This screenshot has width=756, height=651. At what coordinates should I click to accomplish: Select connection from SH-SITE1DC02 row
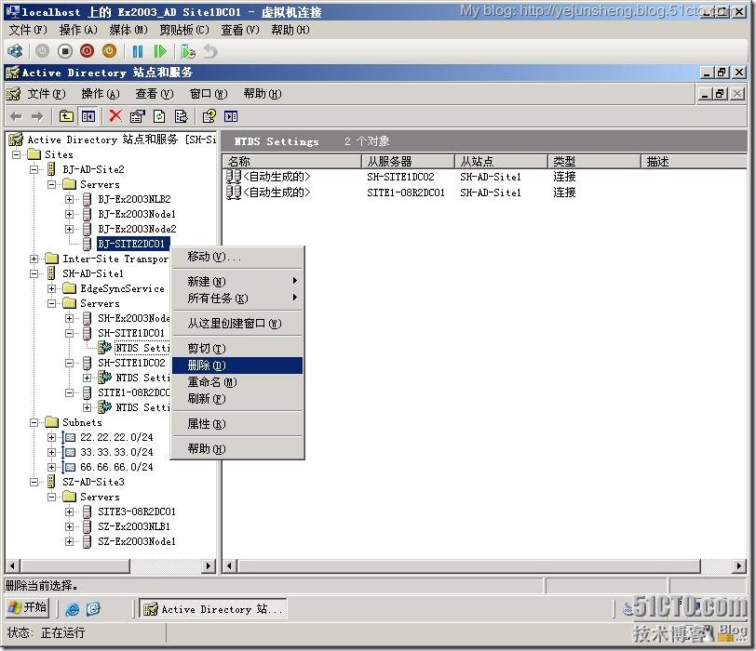point(400,177)
